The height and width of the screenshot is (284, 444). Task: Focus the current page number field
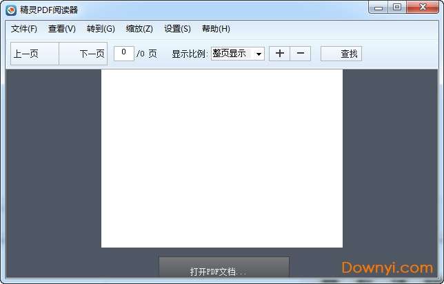pyautogui.click(x=123, y=54)
